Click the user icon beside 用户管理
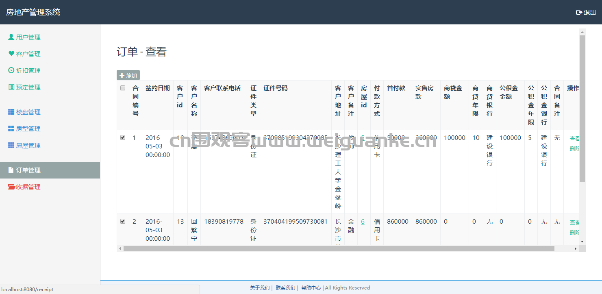The image size is (602, 294). pyautogui.click(x=11, y=37)
